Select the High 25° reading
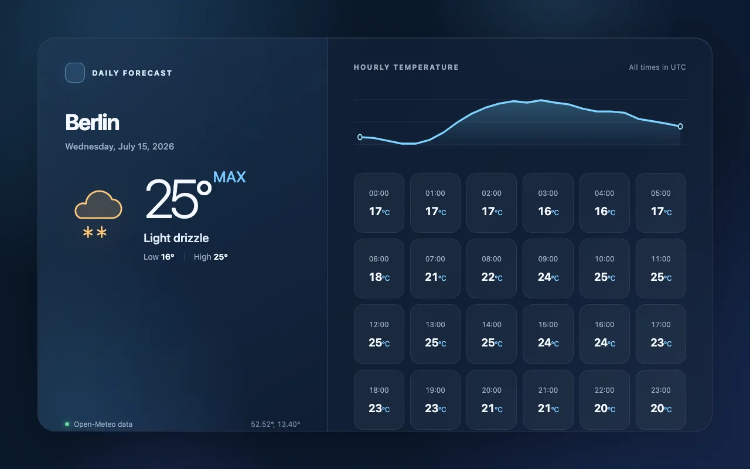The image size is (750, 469). click(x=211, y=257)
